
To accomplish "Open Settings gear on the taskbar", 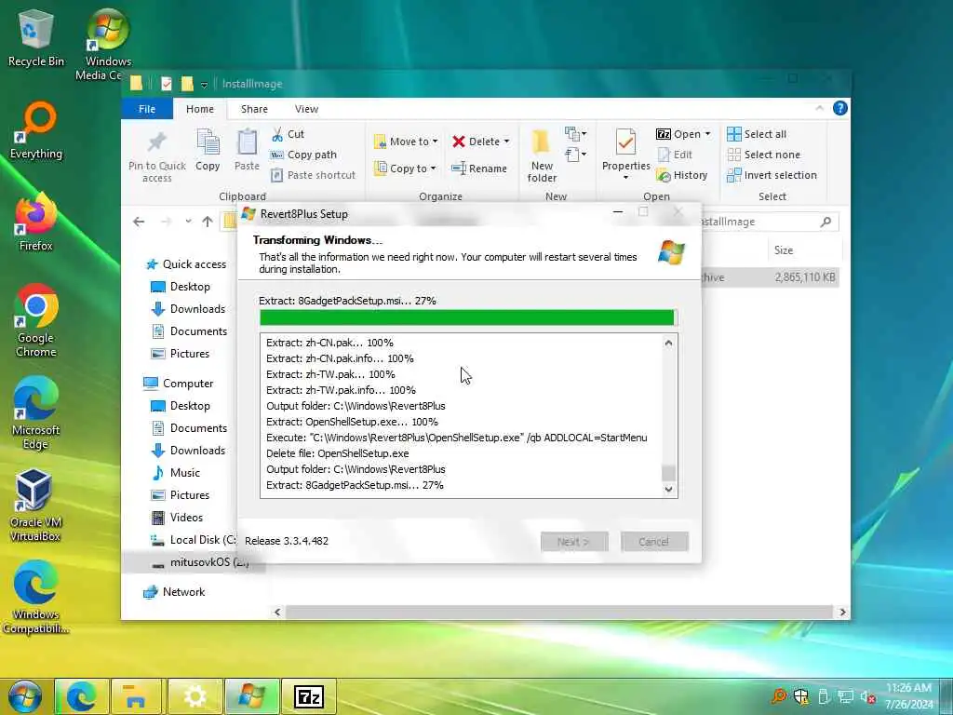I will coord(195,696).
